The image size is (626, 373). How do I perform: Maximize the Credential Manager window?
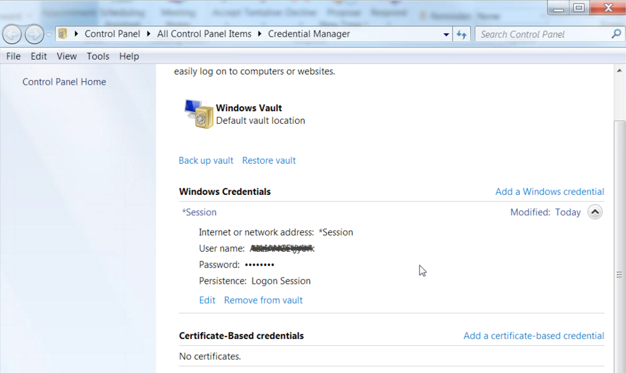578,8
